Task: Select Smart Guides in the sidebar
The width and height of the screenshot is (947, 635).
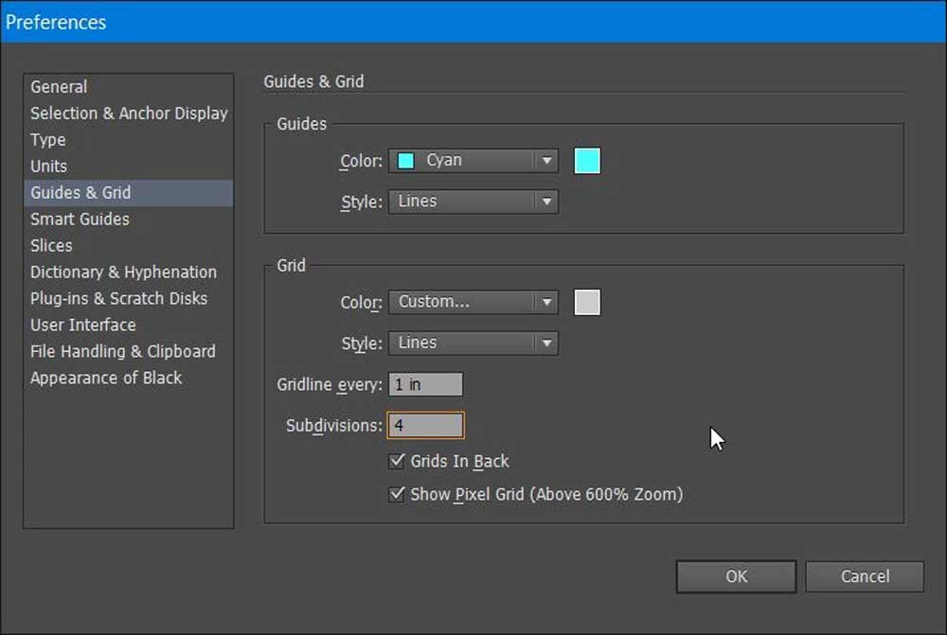Action: tap(80, 220)
